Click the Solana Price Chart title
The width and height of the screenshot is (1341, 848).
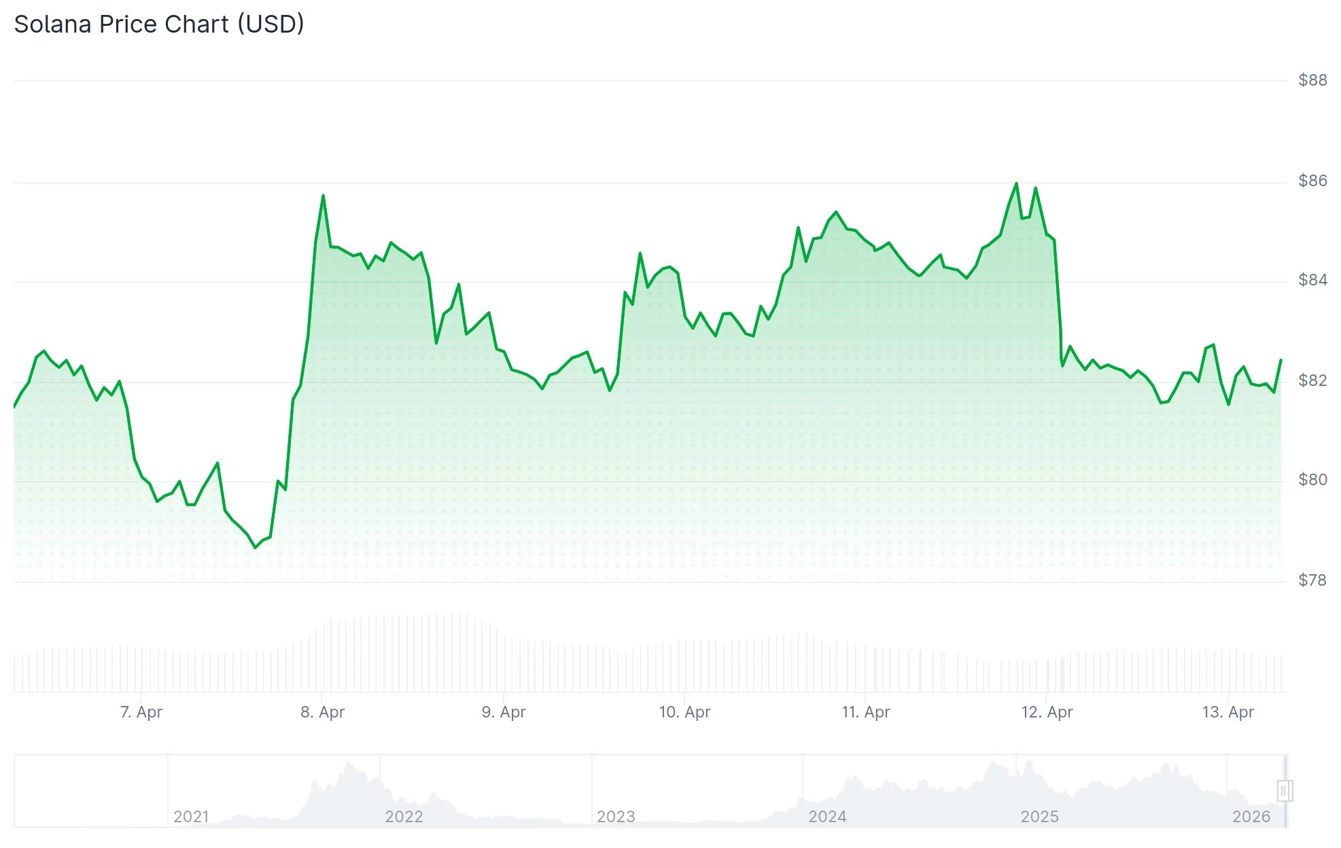(x=159, y=24)
